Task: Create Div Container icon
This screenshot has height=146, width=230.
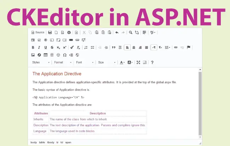Action: click(120, 47)
